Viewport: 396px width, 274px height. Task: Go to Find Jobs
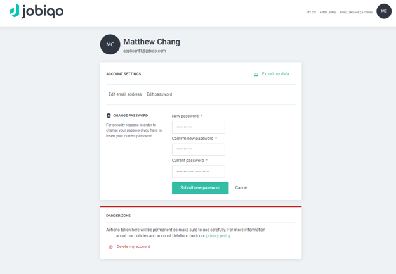(327, 12)
